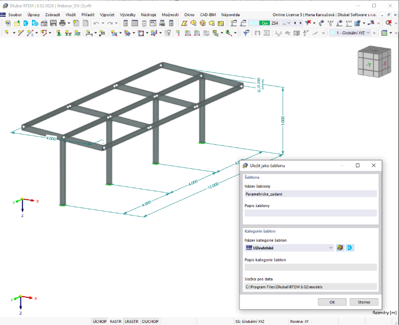Click the Popis šablony input field
The image size is (399, 325).
[310, 213]
